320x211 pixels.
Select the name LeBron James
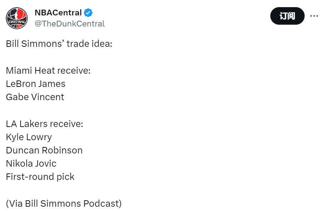coord(35,84)
